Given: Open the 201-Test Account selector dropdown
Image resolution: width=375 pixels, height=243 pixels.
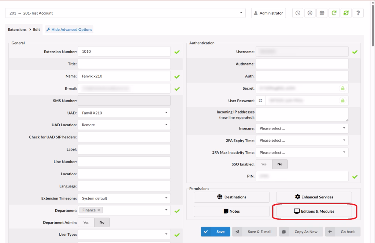Looking at the screenshot, I should (125, 13).
